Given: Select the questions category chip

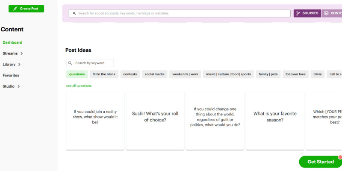Looking at the screenshot, I should click(77, 74).
